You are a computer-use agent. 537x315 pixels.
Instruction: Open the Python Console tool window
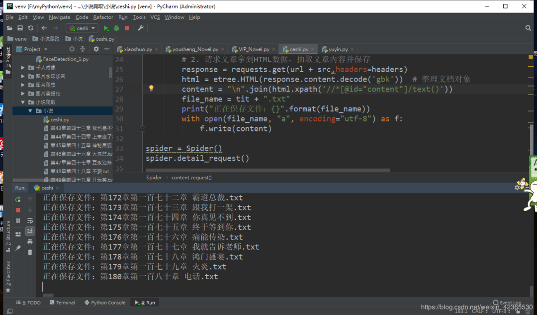[105, 303]
